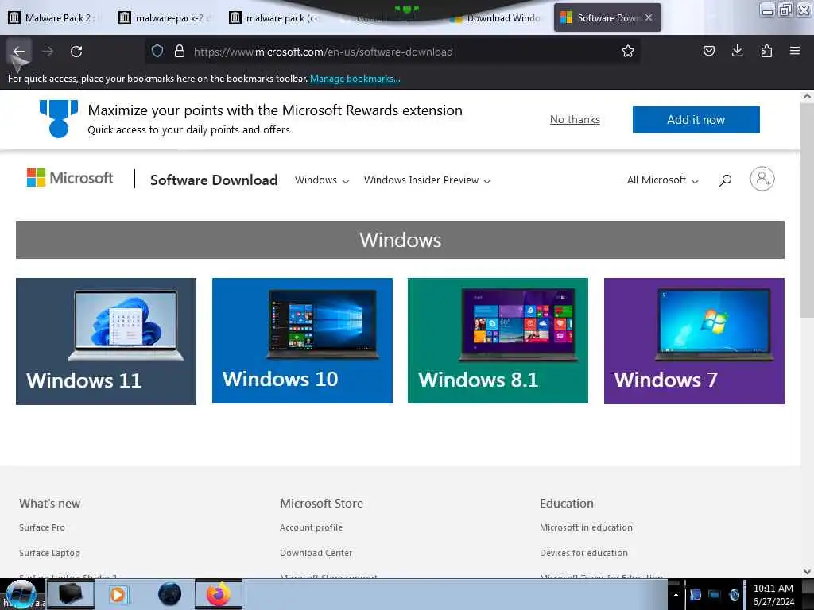The height and width of the screenshot is (610, 814).
Task: Open the Surface Laptop footer link
Action: pyautogui.click(x=49, y=553)
